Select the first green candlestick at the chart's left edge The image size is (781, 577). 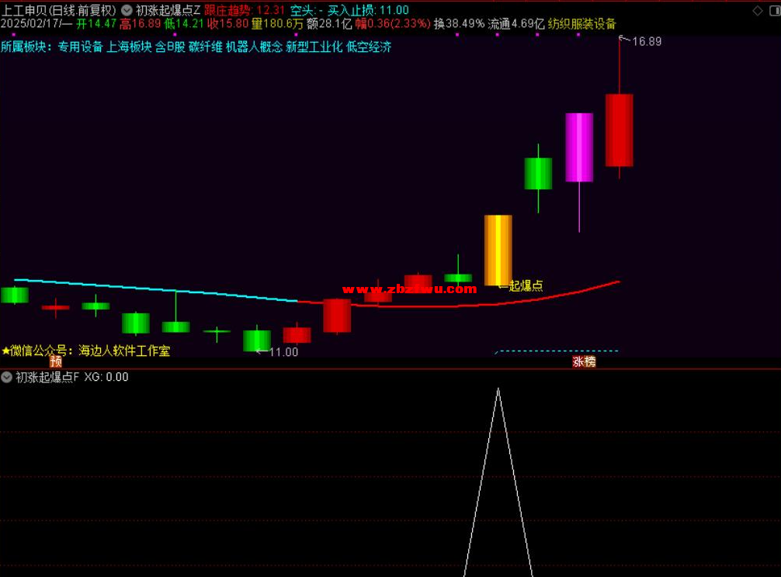(x=15, y=295)
